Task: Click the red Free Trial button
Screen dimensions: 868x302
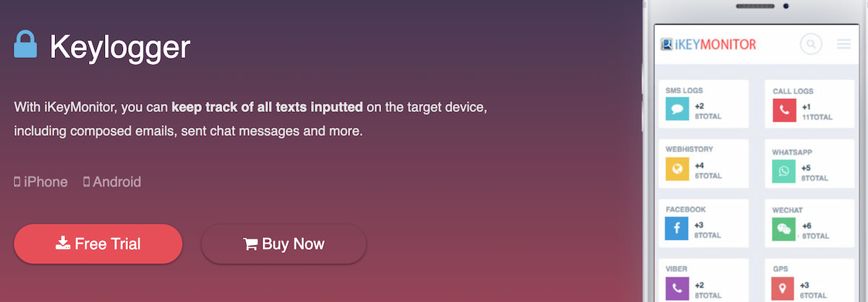Action: click(x=98, y=243)
